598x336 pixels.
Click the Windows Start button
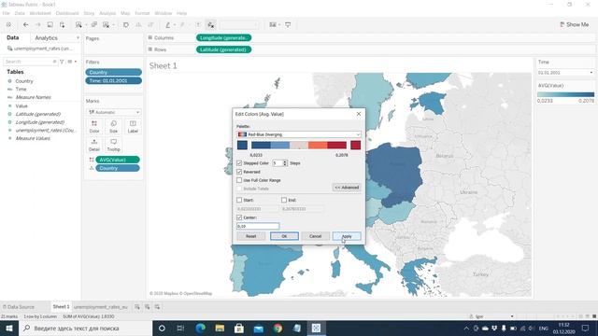[9, 328]
